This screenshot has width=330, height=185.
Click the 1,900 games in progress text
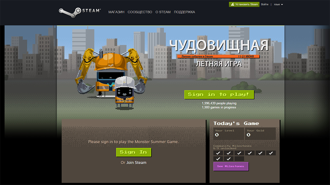[x=219, y=107]
